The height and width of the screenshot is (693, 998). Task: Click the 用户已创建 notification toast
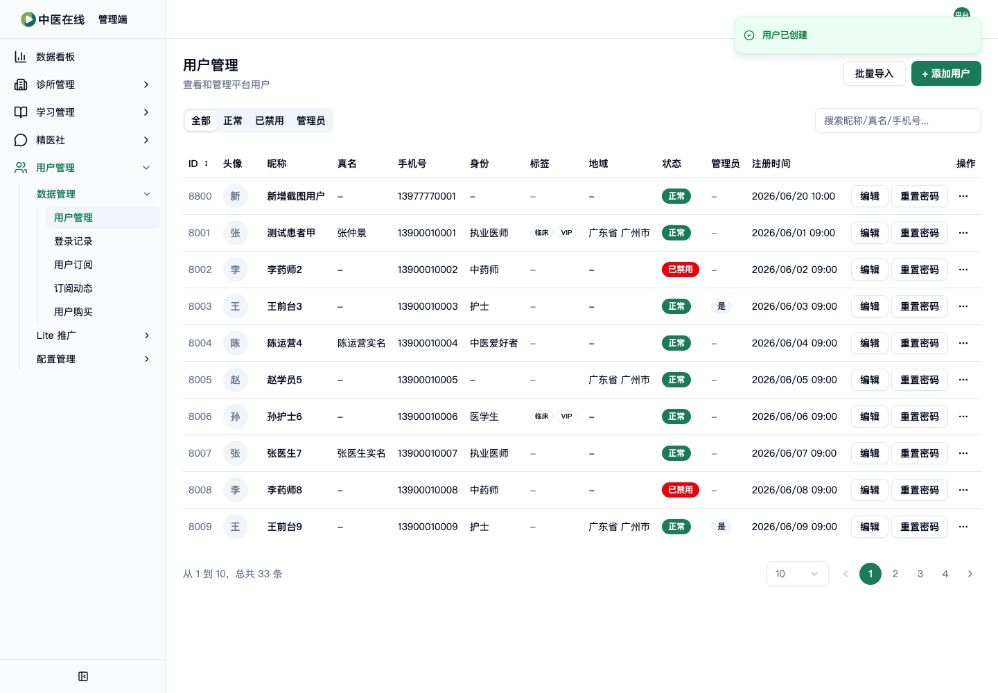[858, 35]
